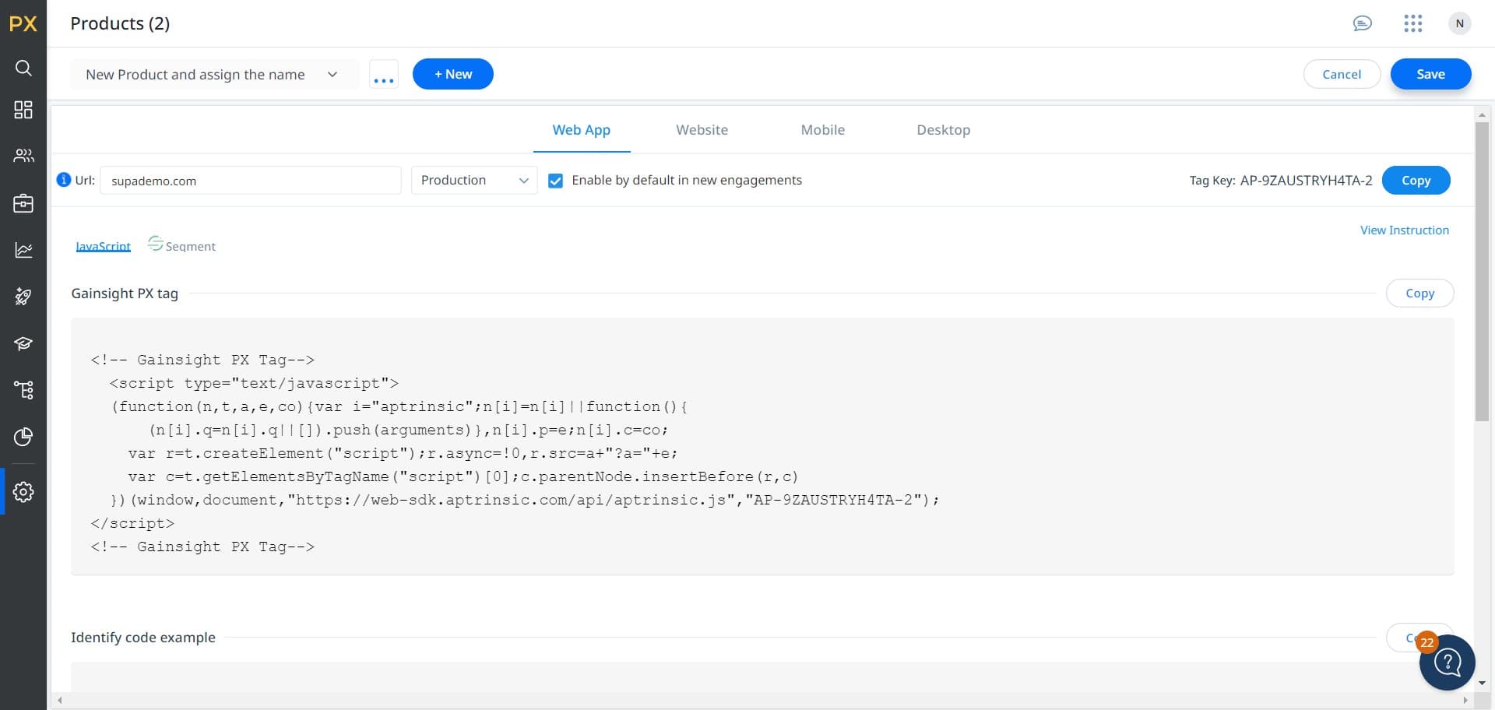Switch to the Website tab
The height and width of the screenshot is (710, 1495).
[702, 130]
